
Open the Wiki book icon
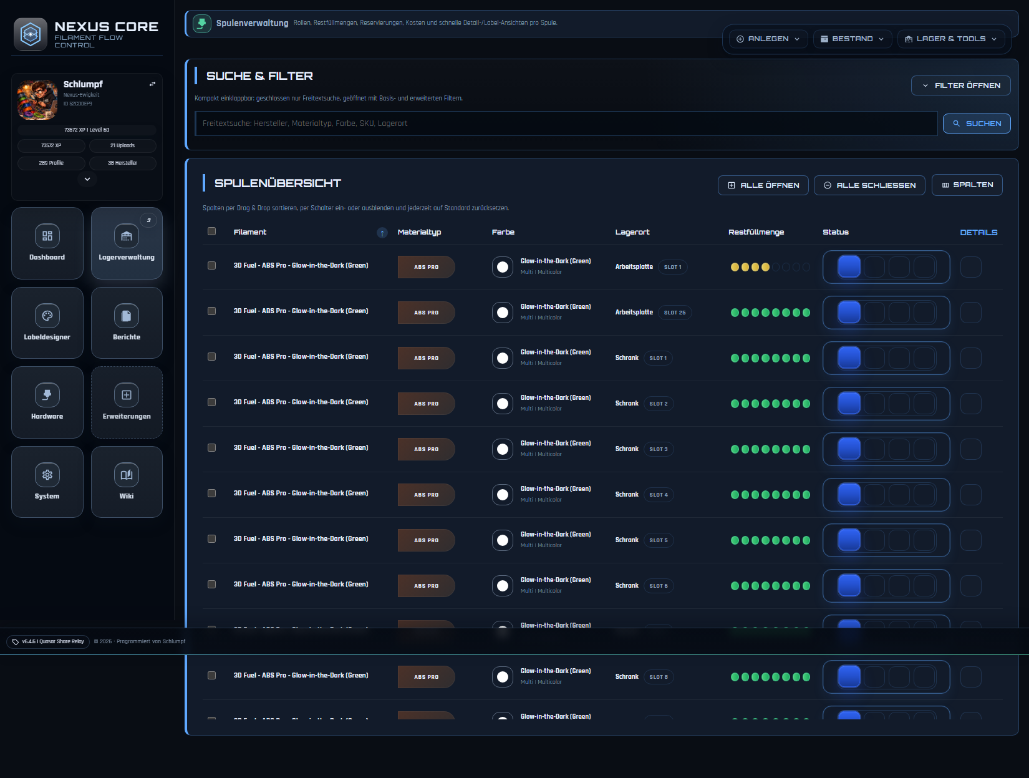(x=127, y=475)
